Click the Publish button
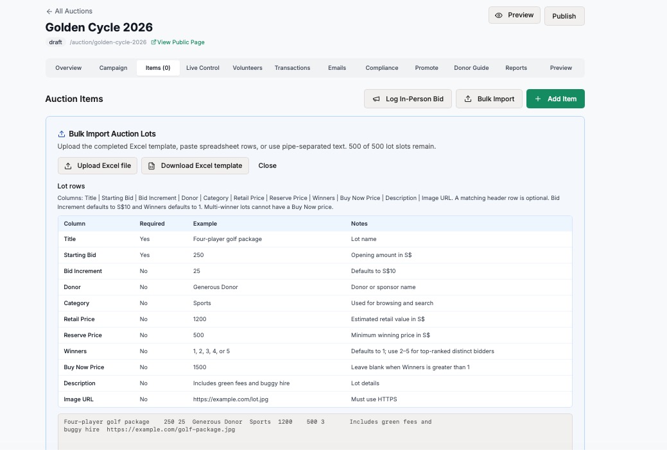 564,16
